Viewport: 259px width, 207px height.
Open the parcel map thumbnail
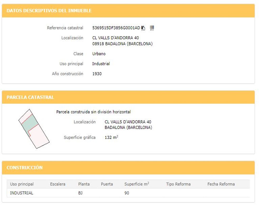pyautogui.click(x=34, y=129)
